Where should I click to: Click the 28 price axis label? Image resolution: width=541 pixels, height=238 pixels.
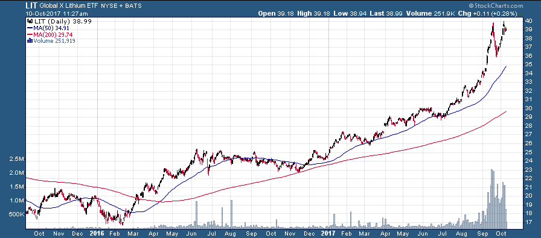pos(528,126)
